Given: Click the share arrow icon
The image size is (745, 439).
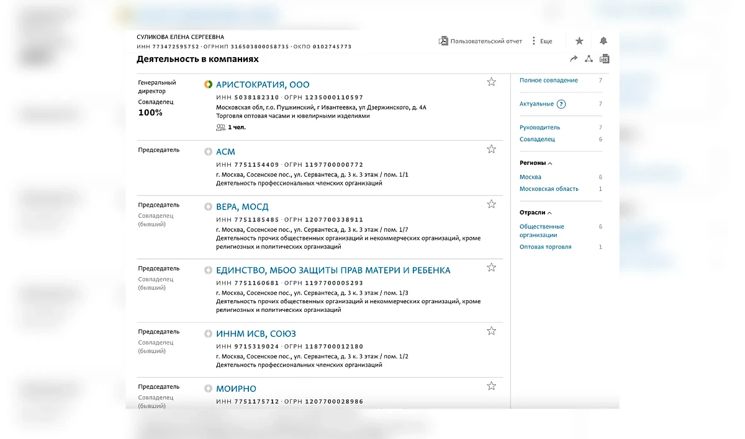Looking at the screenshot, I should (574, 59).
